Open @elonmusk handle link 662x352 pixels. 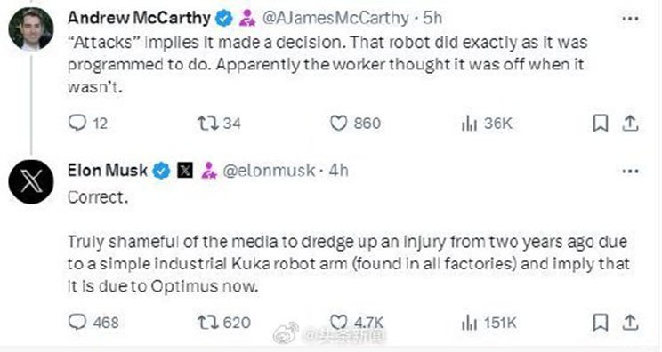[x=269, y=171]
